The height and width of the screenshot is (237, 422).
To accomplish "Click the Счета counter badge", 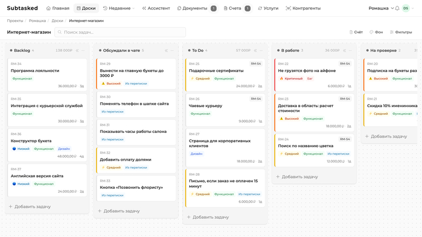I will [247, 8].
